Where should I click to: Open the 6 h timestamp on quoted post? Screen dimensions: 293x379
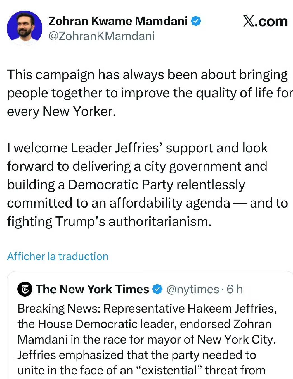235,289
